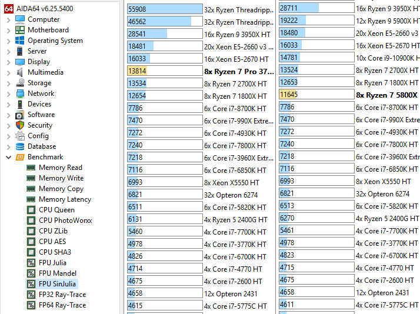This screenshot has width=420, height=314.
Task: Click the Network icon
Action: (x=20, y=93)
